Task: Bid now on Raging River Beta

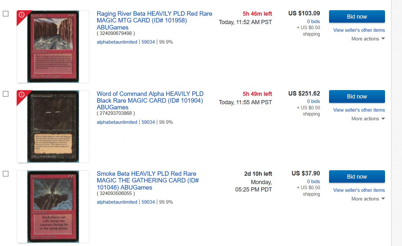Action: click(x=357, y=17)
